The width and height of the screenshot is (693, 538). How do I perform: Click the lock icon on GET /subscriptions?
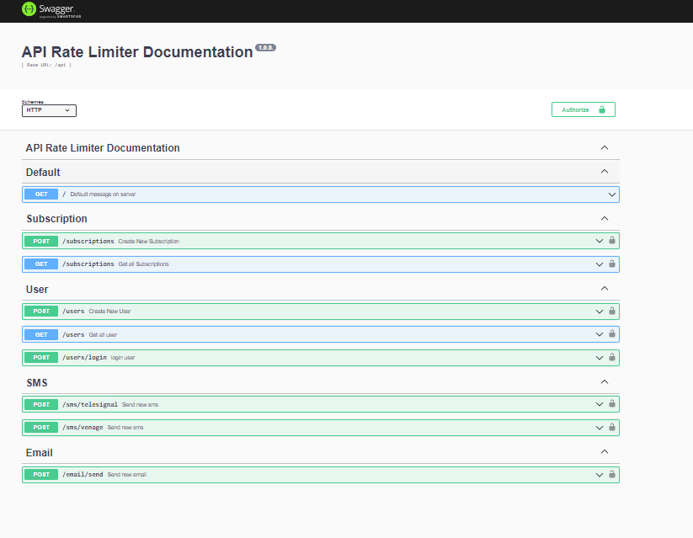[x=612, y=264]
